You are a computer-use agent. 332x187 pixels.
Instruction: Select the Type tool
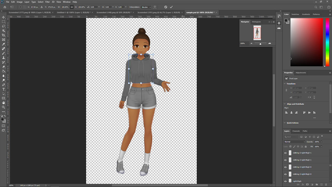[x=4, y=89]
